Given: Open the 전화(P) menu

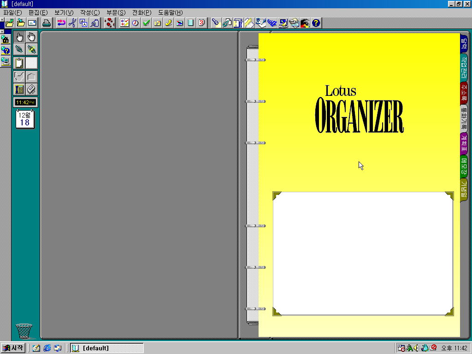Looking at the screenshot, I should pyautogui.click(x=142, y=12).
